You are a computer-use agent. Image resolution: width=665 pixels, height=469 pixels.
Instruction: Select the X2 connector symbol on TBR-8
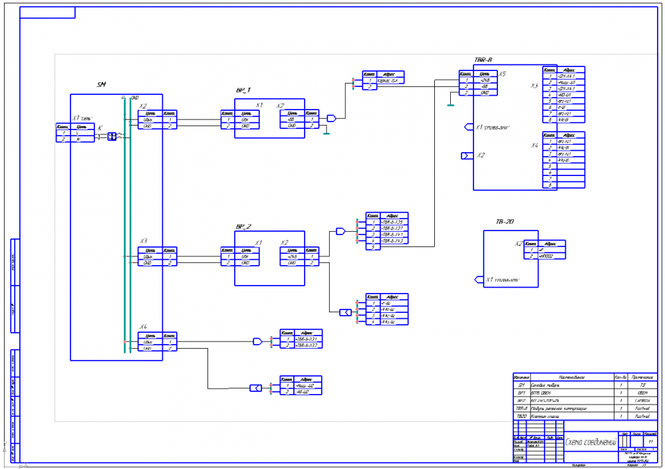click(x=465, y=155)
